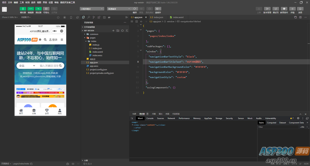This screenshot has width=310, height=166.
Task: Open the 普通编译 compile mode dropdown
Action: 119,9
